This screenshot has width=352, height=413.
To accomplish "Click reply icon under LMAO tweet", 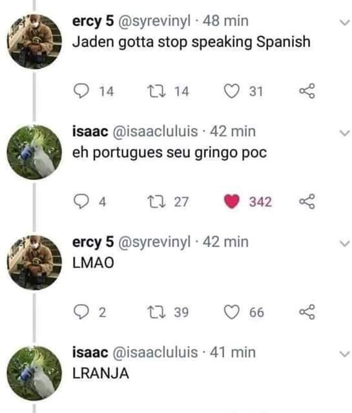I will 81,312.
